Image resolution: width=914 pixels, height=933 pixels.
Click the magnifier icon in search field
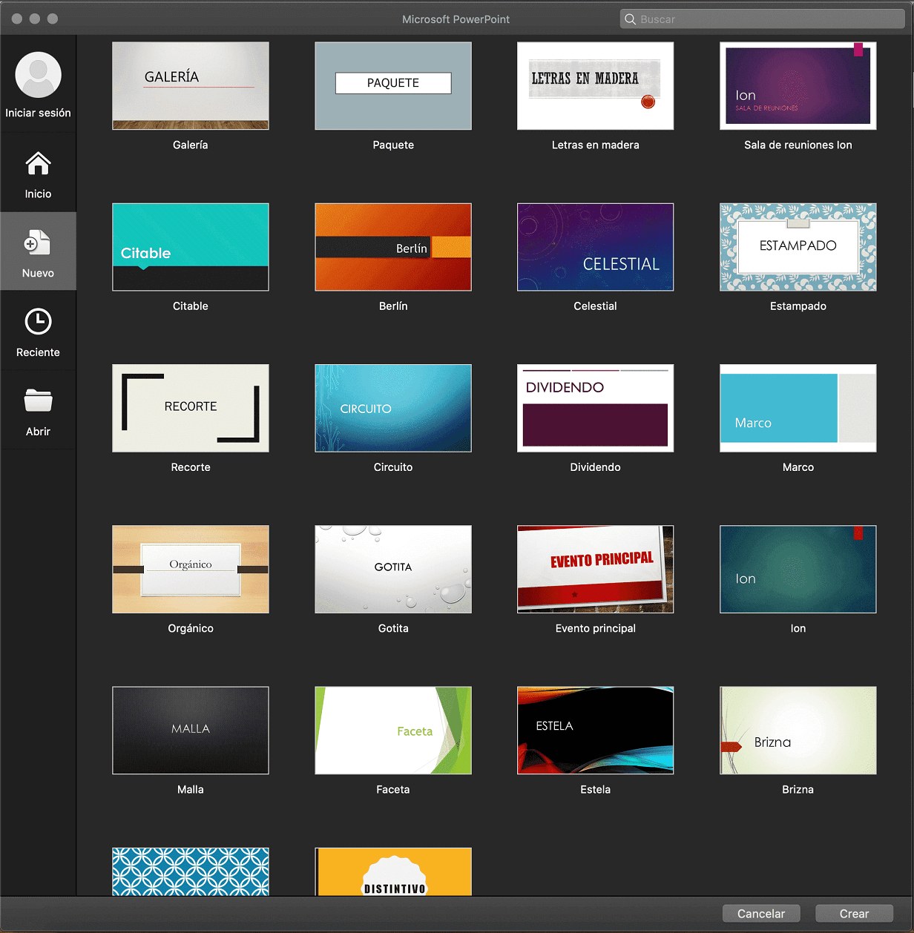630,19
